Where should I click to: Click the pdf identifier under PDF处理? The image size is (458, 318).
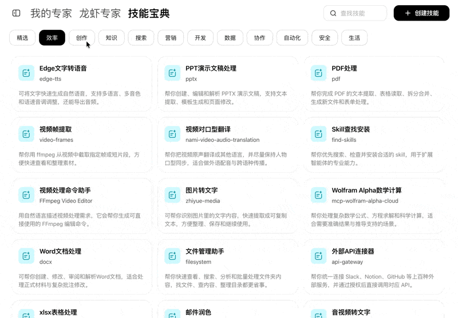point(336,79)
